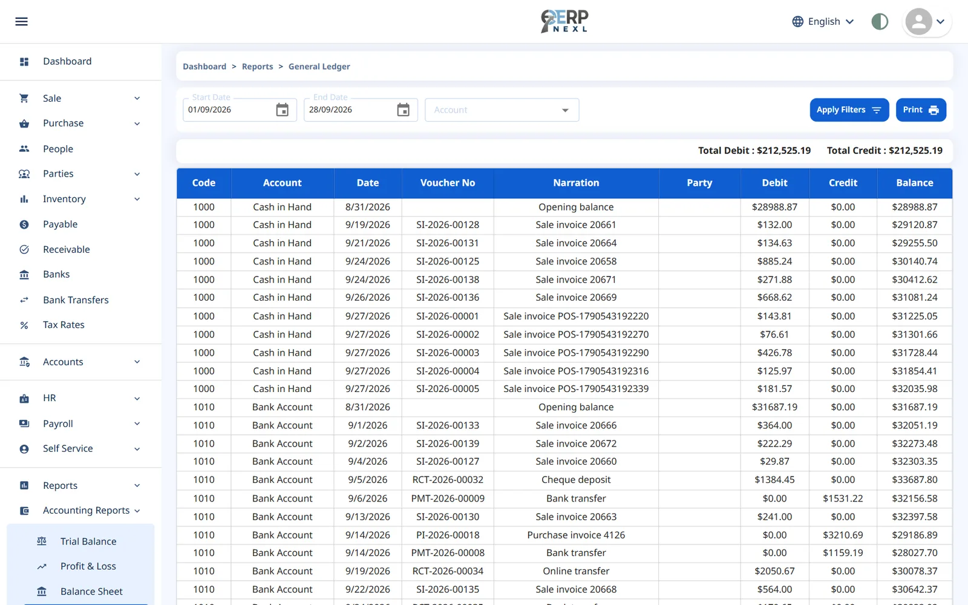Open the Payroll menu item
This screenshot has width=968, height=605.
[x=80, y=423]
